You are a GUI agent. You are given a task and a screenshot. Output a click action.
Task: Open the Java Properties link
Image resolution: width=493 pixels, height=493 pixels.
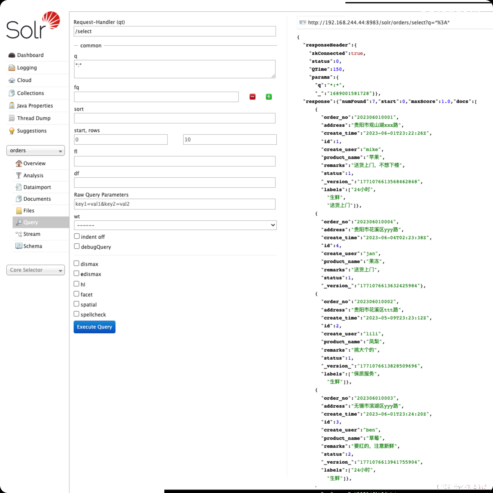(x=35, y=106)
